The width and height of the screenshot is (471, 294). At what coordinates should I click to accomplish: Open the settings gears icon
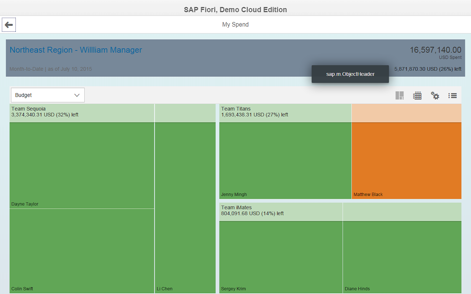[x=435, y=96]
